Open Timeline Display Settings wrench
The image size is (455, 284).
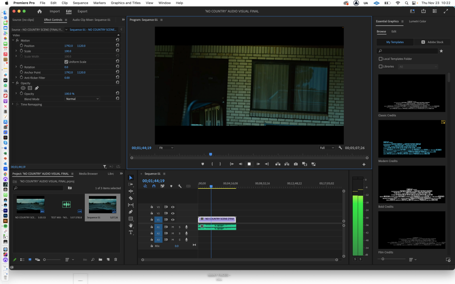[180, 186]
